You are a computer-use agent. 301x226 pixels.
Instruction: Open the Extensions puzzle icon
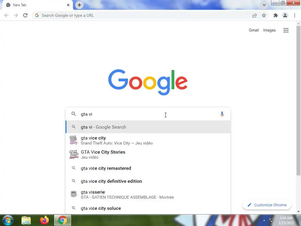[275, 15]
